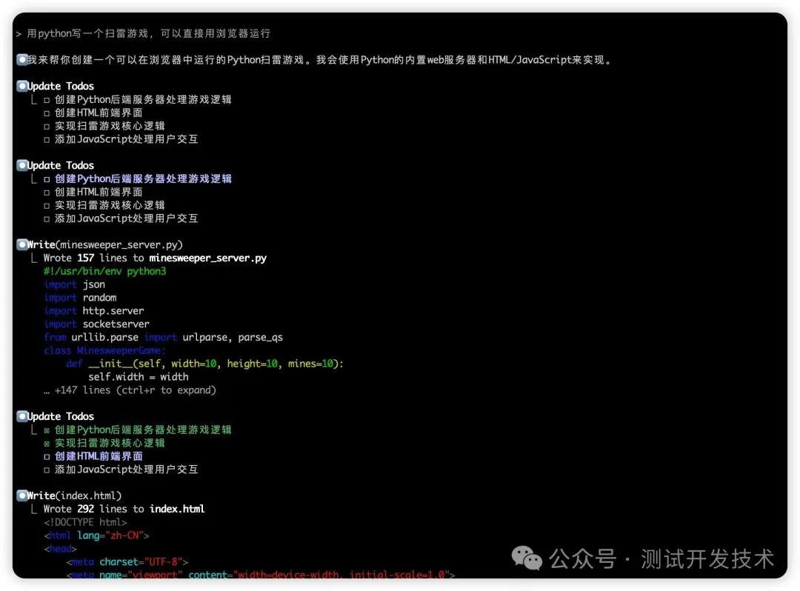Click the assistant message bullet icon
Viewport: 800px width, 591px height.
22,59
